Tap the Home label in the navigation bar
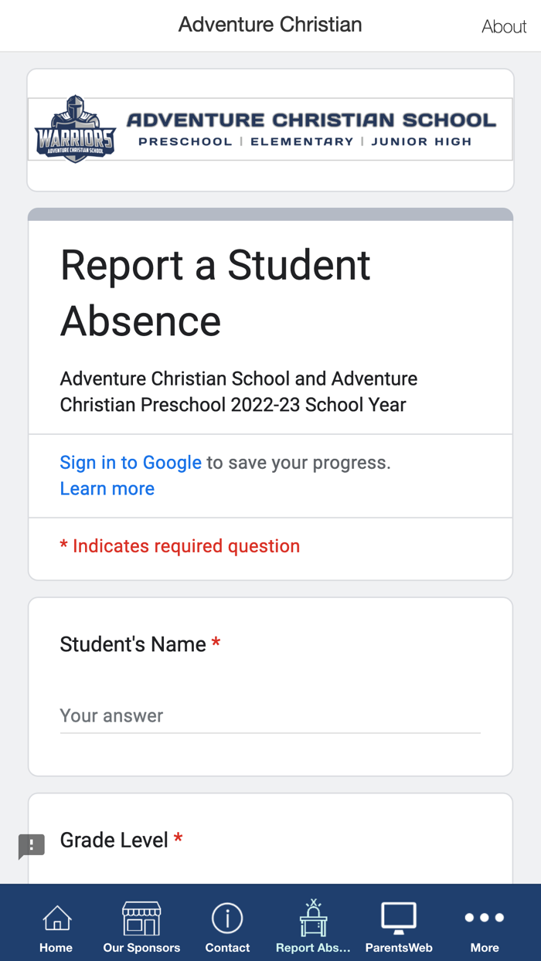Image resolution: width=541 pixels, height=961 pixels. pyautogui.click(x=56, y=948)
